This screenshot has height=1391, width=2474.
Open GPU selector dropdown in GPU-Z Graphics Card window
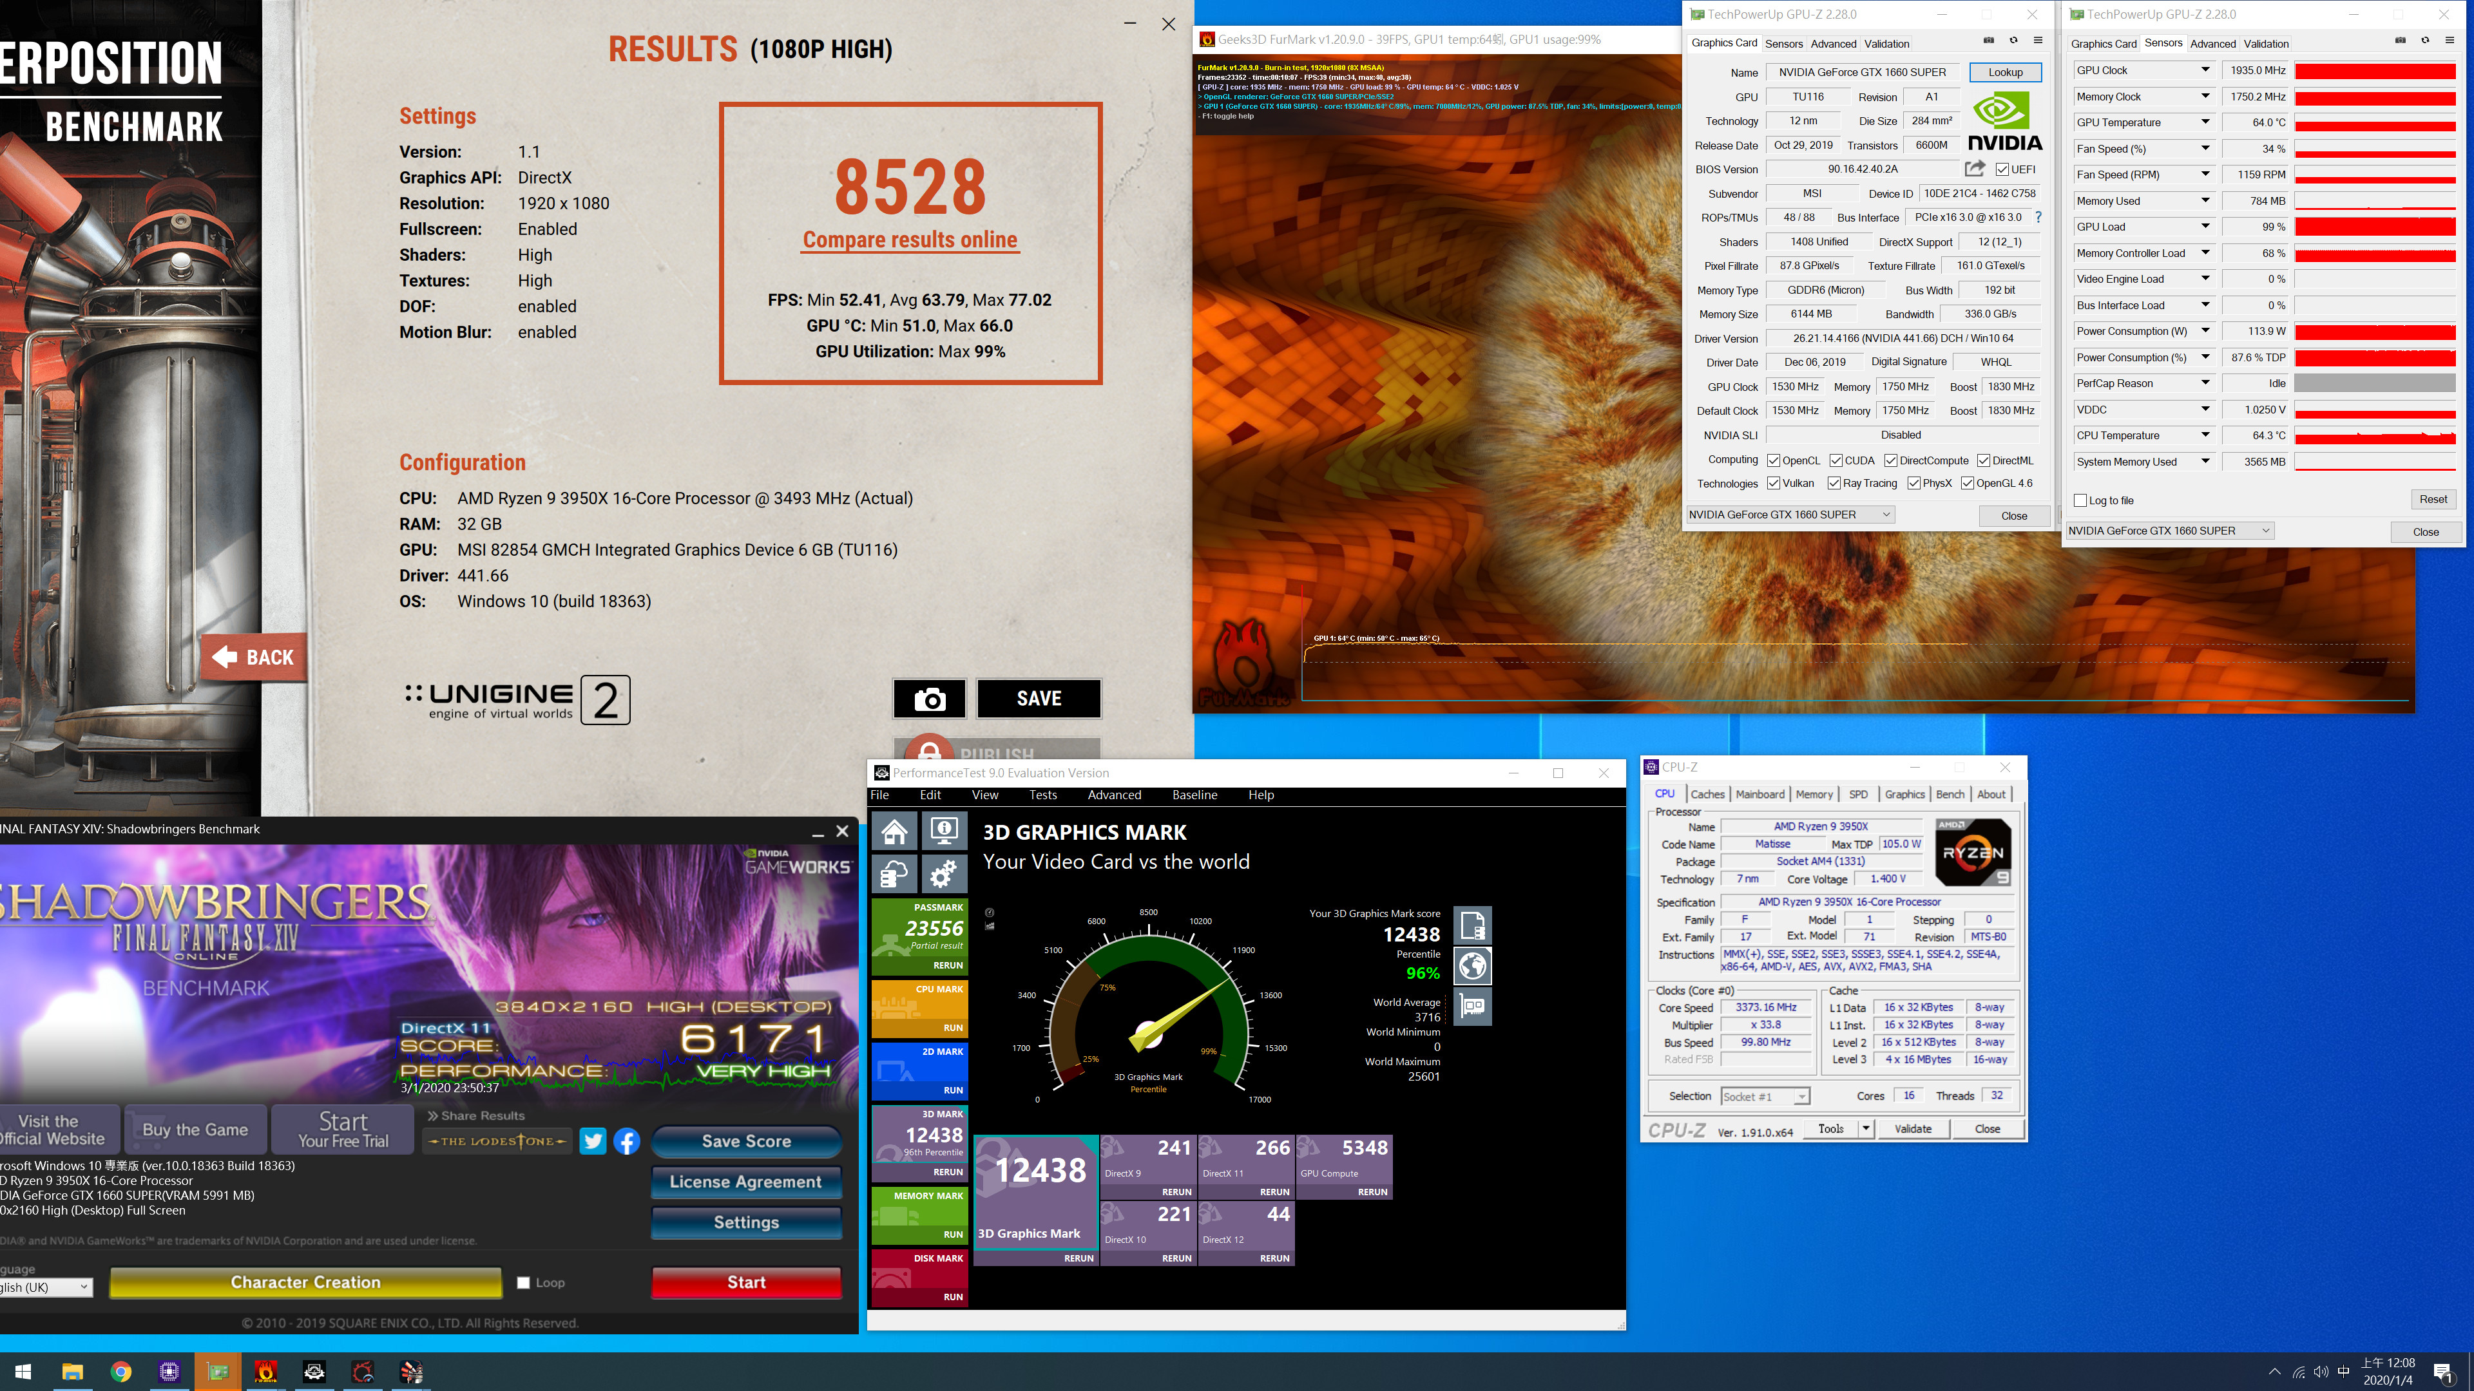tap(1790, 515)
